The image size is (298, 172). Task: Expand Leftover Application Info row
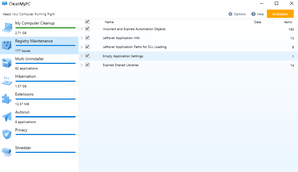[82, 38]
